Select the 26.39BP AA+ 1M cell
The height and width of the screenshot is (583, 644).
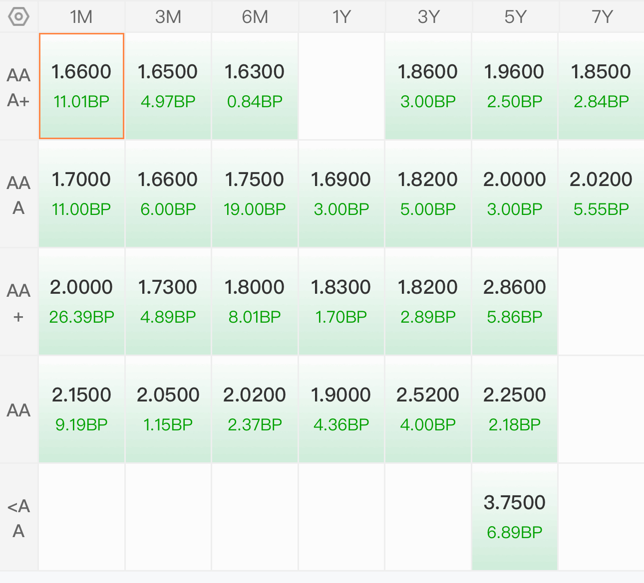pyautogui.click(x=81, y=302)
